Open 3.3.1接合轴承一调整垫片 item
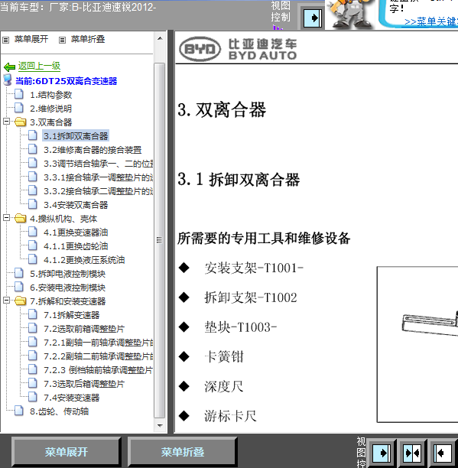458x468 pixels. click(98, 177)
